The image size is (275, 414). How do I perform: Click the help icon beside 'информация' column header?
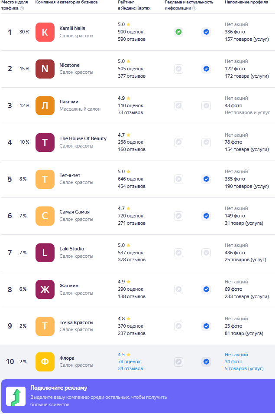point(194,8)
